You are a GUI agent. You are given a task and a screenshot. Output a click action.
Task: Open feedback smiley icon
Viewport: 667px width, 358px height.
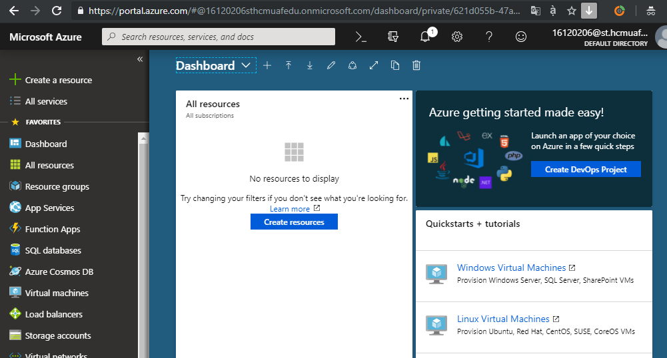(520, 37)
